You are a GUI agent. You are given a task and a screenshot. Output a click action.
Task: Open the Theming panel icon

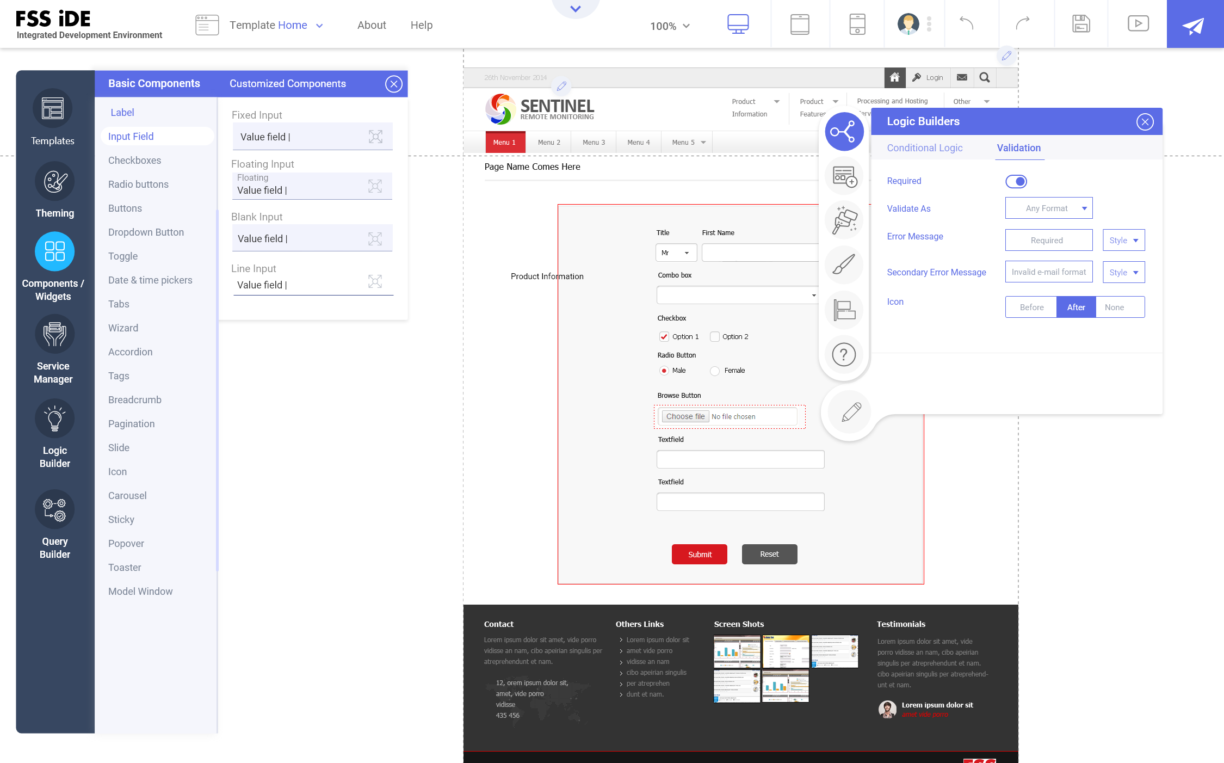[54, 181]
